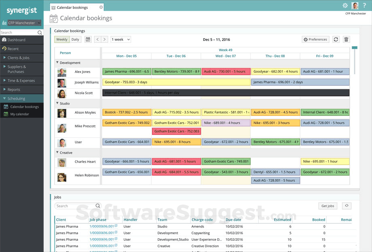This screenshot has height=252, width=372.
Task: Open the 1 week duration dropdown
Action: click(x=119, y=39)
